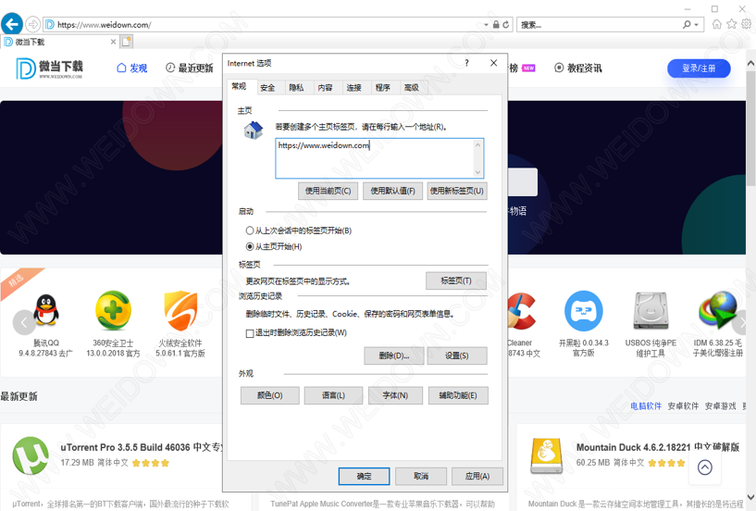Switch to the 隐私 tab
The width and height of the screenshot is (756, 511).
click(296, 87)
